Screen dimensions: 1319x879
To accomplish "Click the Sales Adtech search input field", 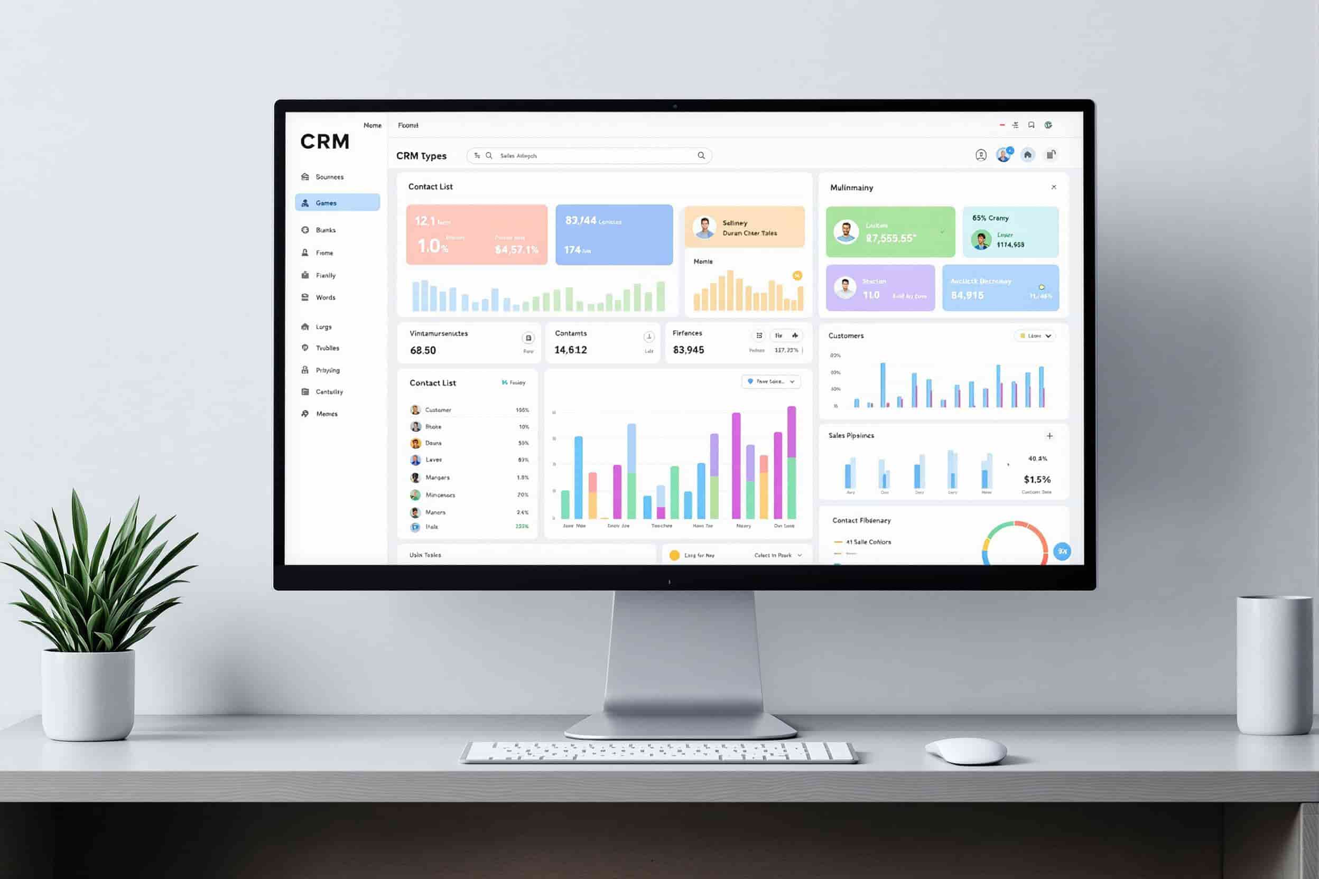I will coord(589,156).
